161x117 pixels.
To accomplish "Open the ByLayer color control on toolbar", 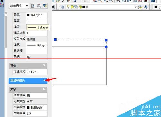I will (157, 7).
